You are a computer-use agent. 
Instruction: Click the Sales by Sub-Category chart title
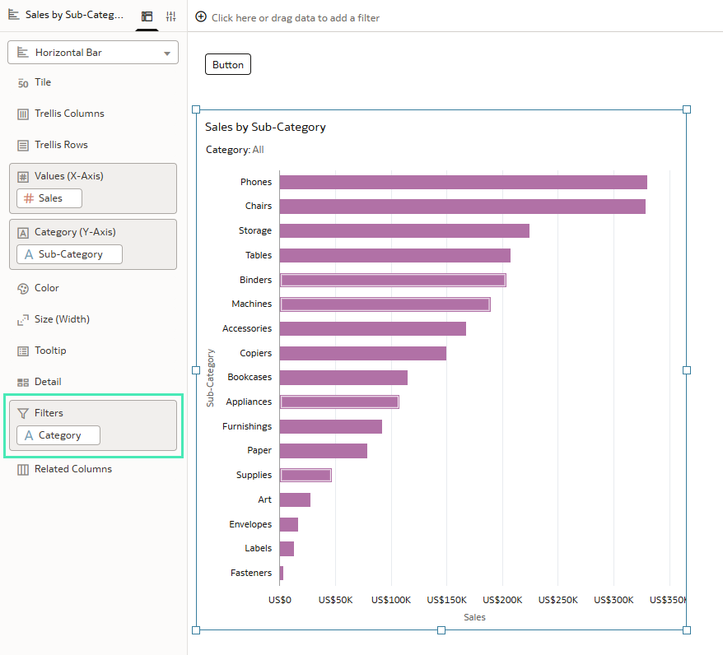pos(265,128)
